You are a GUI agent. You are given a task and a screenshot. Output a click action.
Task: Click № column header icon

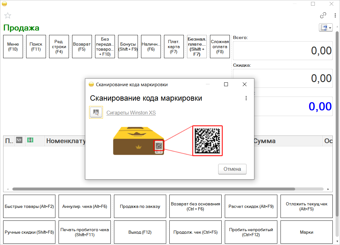click(19, 140)
